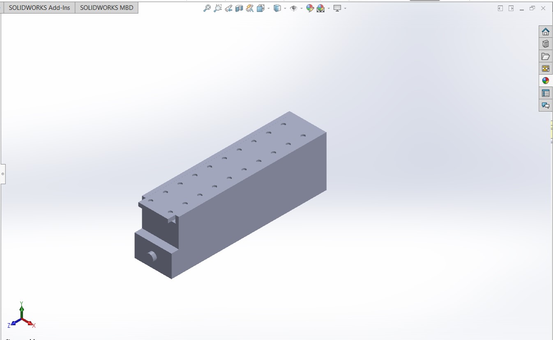
Task: Click the View Orientation cube icon
Action: point(260,8)
